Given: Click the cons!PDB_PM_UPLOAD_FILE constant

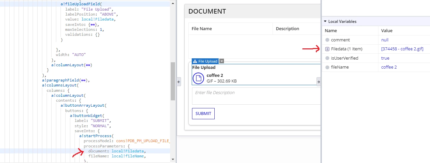Looking at the screenshot, I should 143,141.
